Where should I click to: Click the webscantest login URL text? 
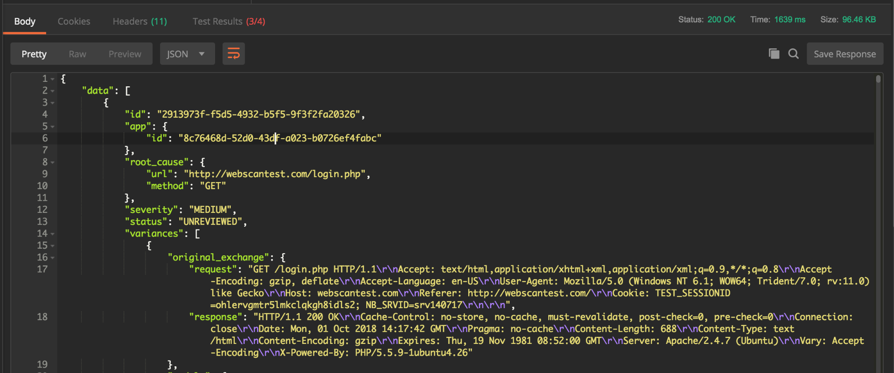[275, 174]
